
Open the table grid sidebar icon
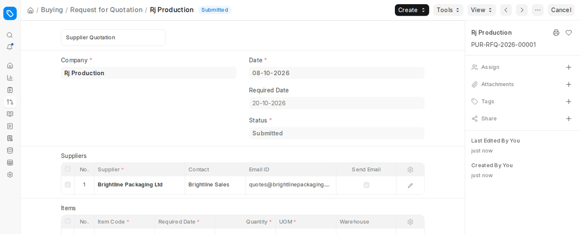click(x=10, y=163)
